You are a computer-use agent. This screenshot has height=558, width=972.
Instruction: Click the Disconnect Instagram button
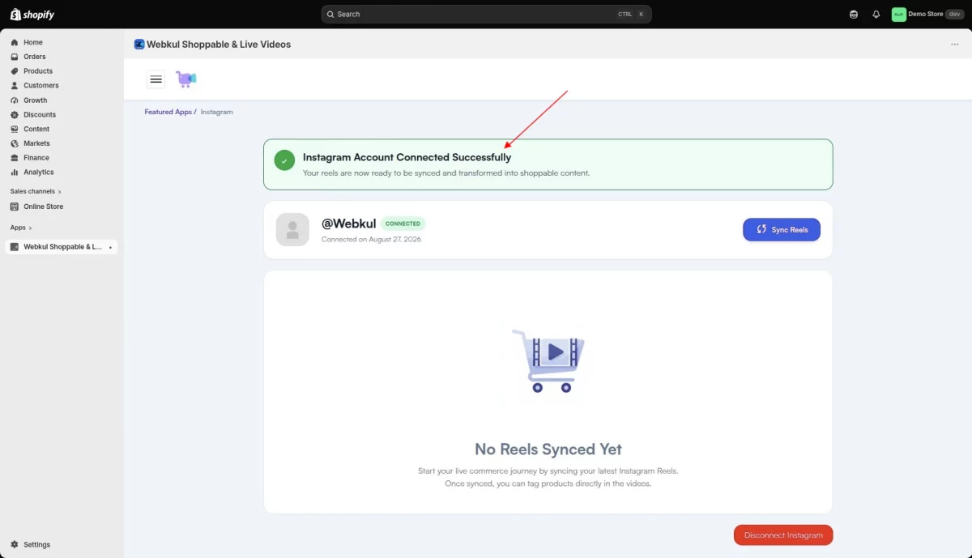click(x=783, y=535)
